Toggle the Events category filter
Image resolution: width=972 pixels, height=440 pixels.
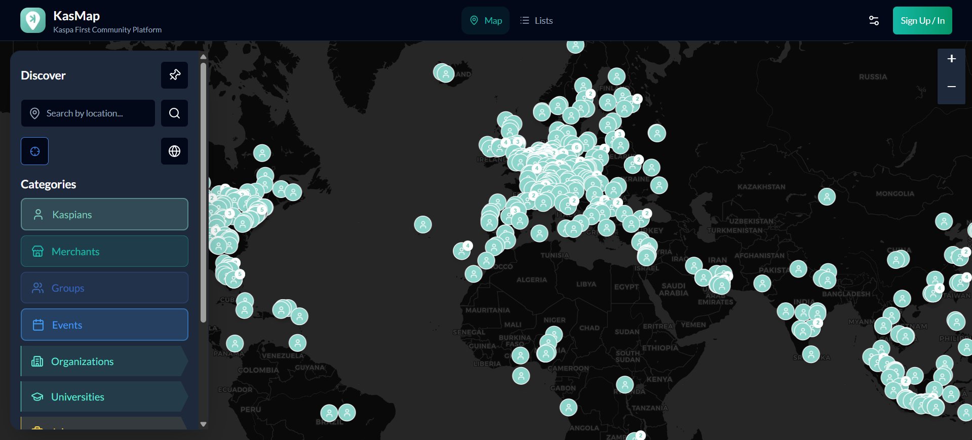104,325
